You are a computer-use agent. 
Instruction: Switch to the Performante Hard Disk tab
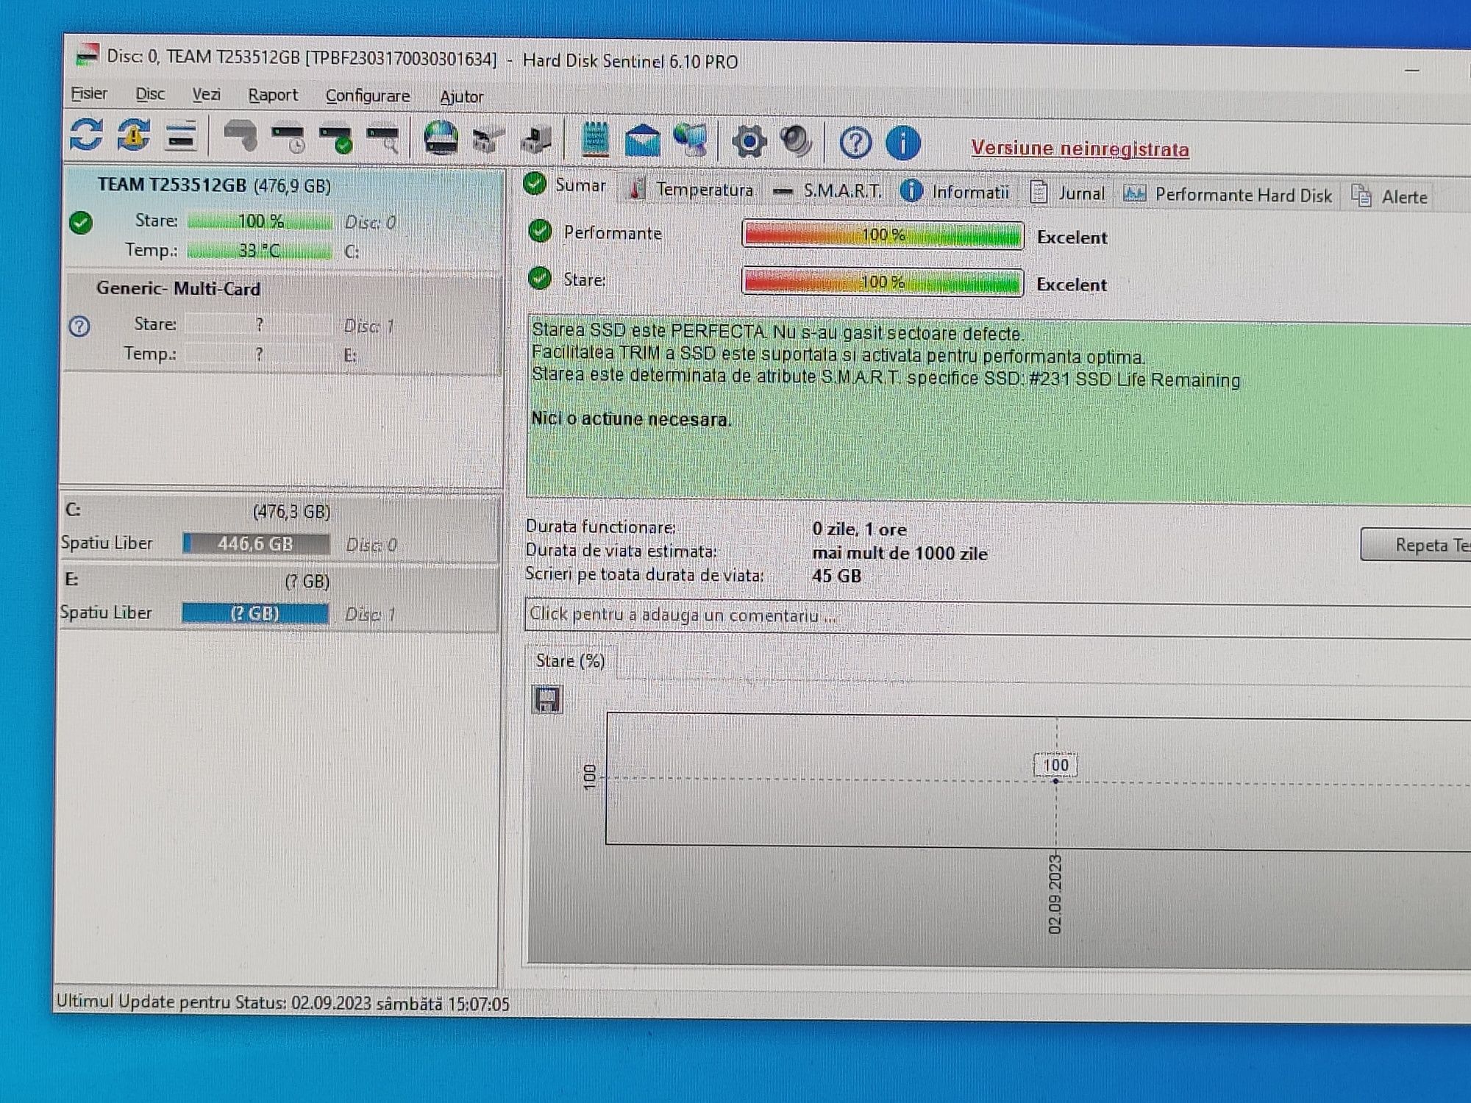tap(1228, 195)
